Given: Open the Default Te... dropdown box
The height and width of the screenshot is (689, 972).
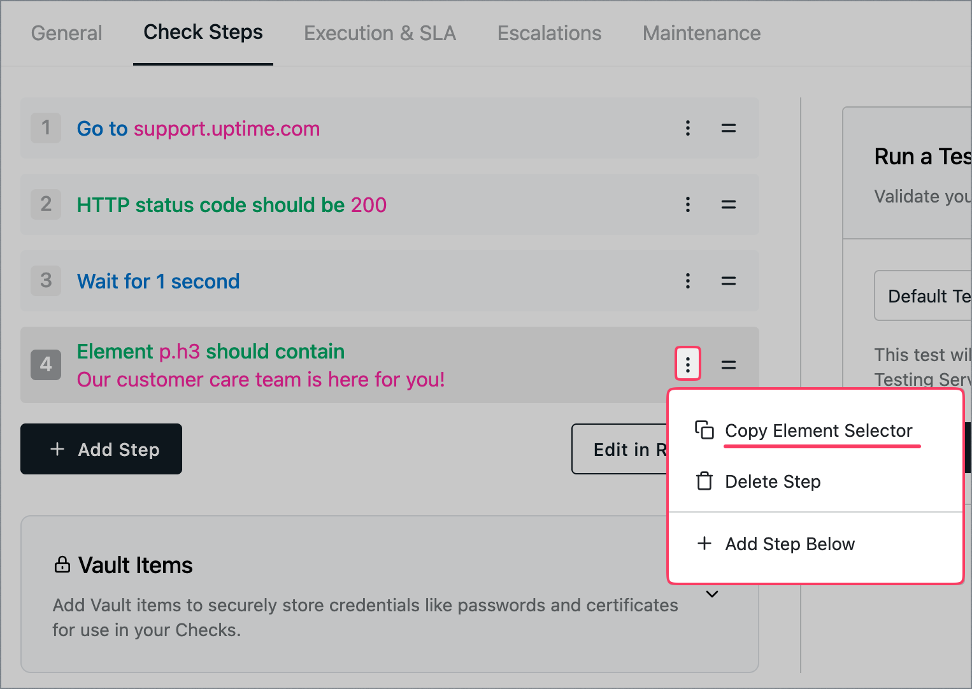Looking at the screenshot, I should 924,296.
